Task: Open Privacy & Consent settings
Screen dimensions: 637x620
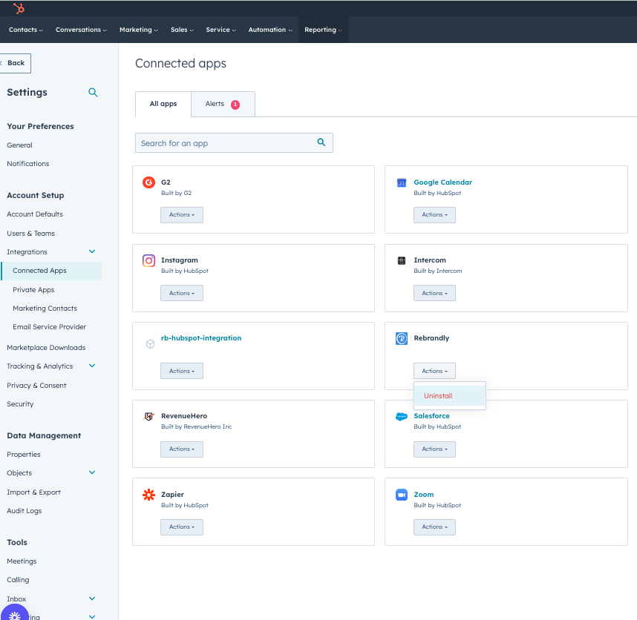Action: pyautogui.click(x=36, y=386)
